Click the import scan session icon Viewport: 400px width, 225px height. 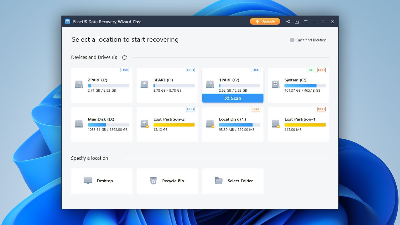[297, 22]
